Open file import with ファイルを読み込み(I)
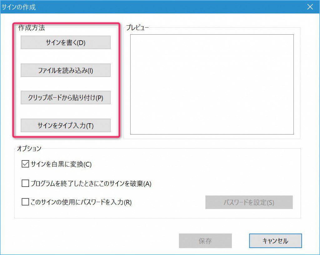Screen dimensions: 320x255 point(66,70)
